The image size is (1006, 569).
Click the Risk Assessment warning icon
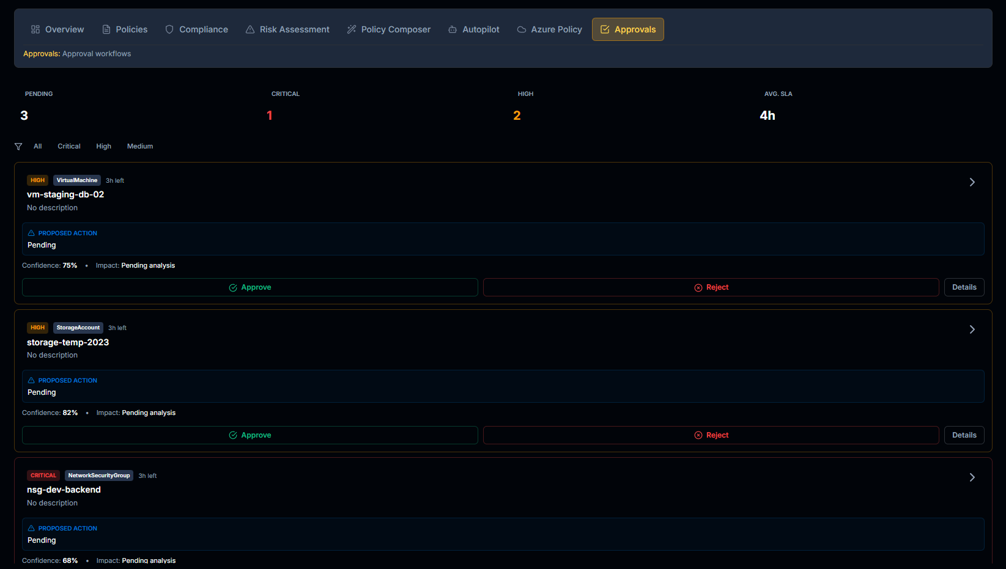coord(250,29)
